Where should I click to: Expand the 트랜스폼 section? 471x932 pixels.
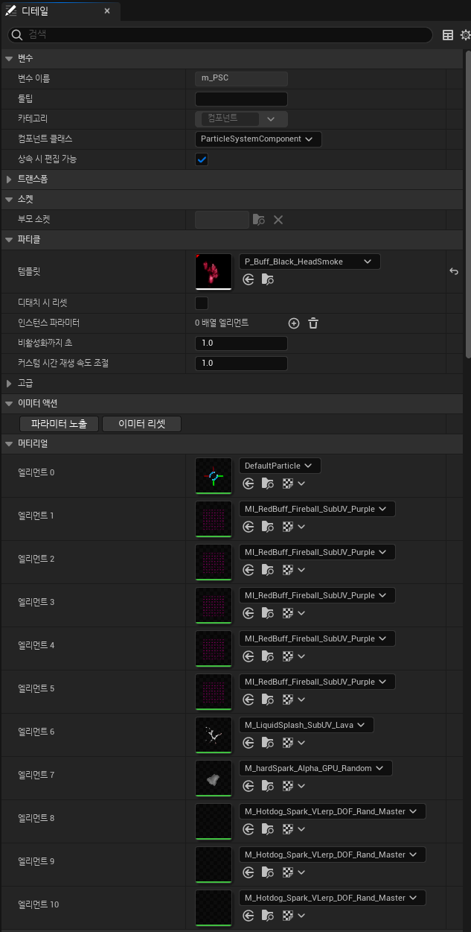coord(9,180)
